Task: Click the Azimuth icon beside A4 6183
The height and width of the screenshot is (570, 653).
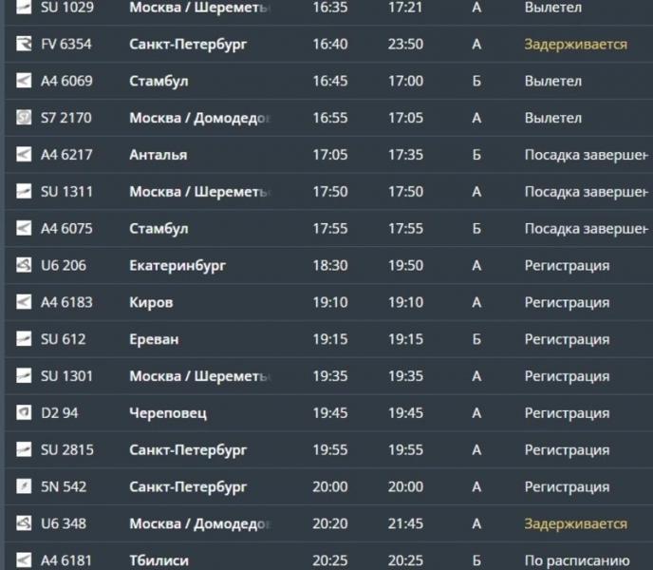Action: (24, 302)
